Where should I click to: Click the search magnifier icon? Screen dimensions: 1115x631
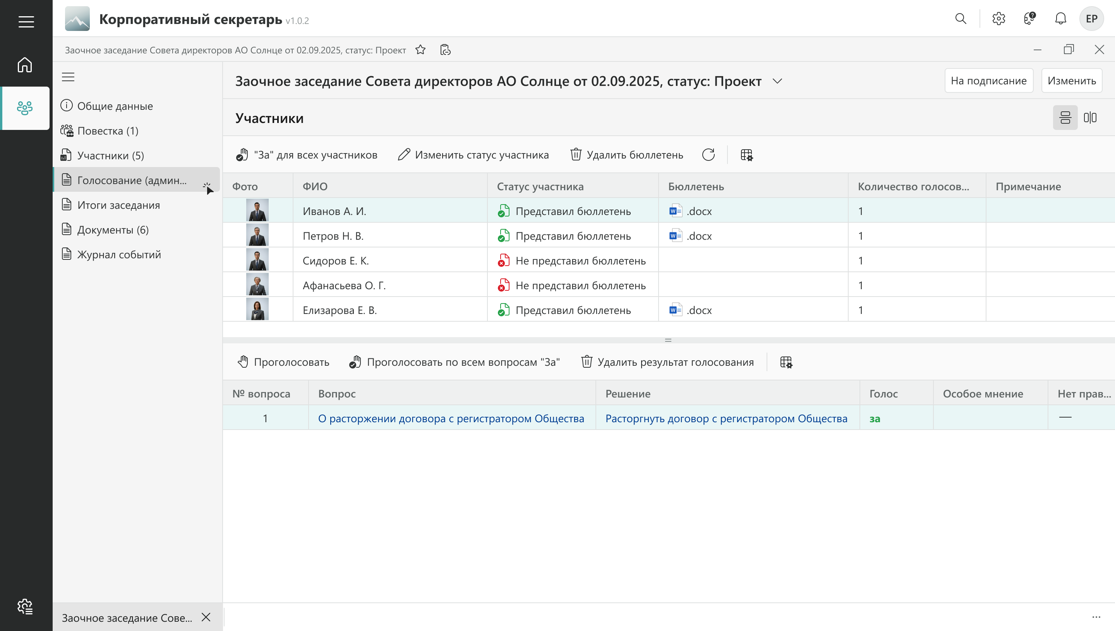tap(961, 19)
